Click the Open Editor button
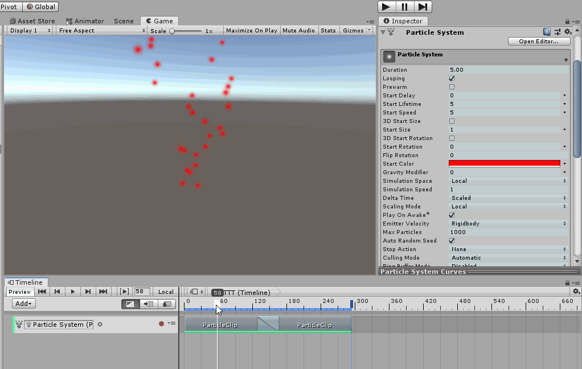The width and height of the screenshot is (582, 369). point(538,41)
